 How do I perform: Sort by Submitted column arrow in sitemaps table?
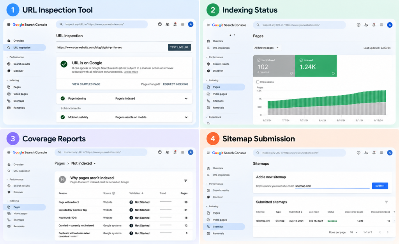[x=302, y=212]
